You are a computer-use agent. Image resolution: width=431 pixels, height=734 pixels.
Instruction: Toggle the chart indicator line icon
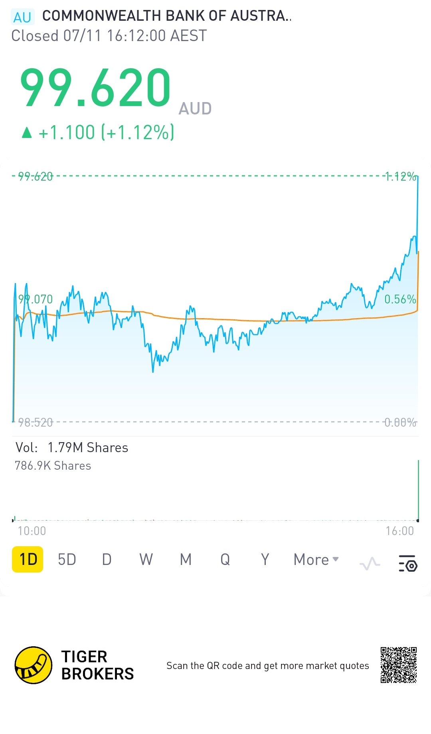[370, 563]
